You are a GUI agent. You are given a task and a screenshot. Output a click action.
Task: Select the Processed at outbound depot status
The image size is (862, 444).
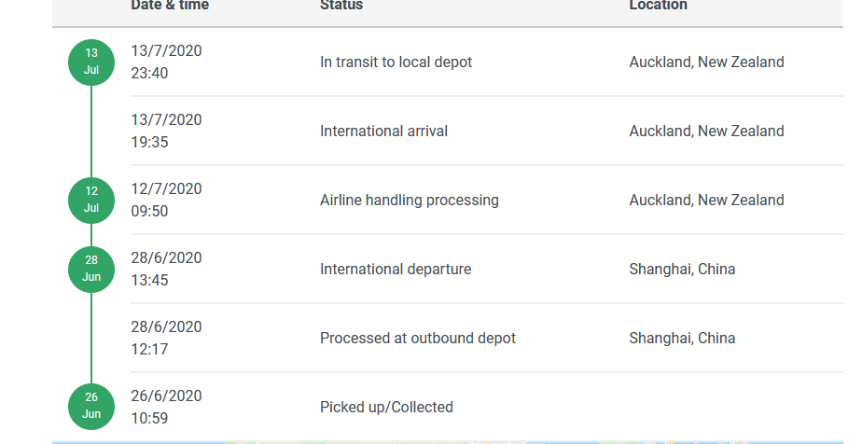pos(417,339)
